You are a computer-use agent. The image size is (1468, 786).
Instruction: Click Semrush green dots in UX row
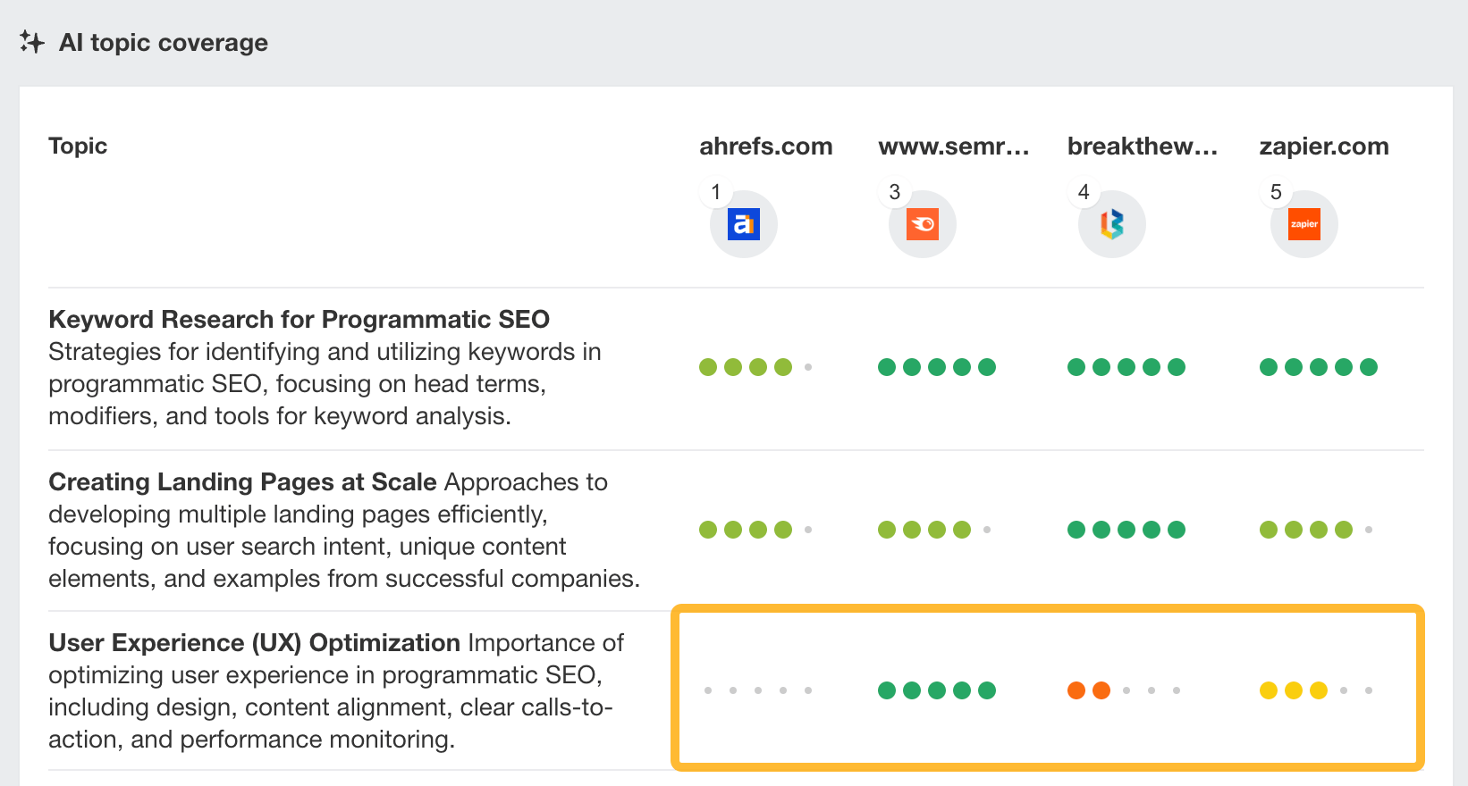936,690
